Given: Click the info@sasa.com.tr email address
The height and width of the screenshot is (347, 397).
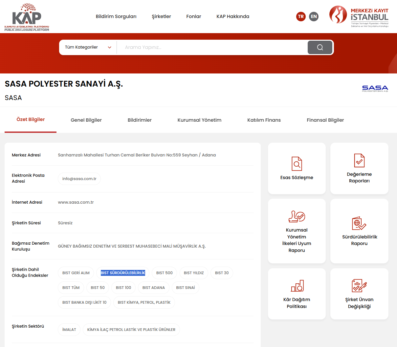Looking at the screenshot, I should 79,179.
